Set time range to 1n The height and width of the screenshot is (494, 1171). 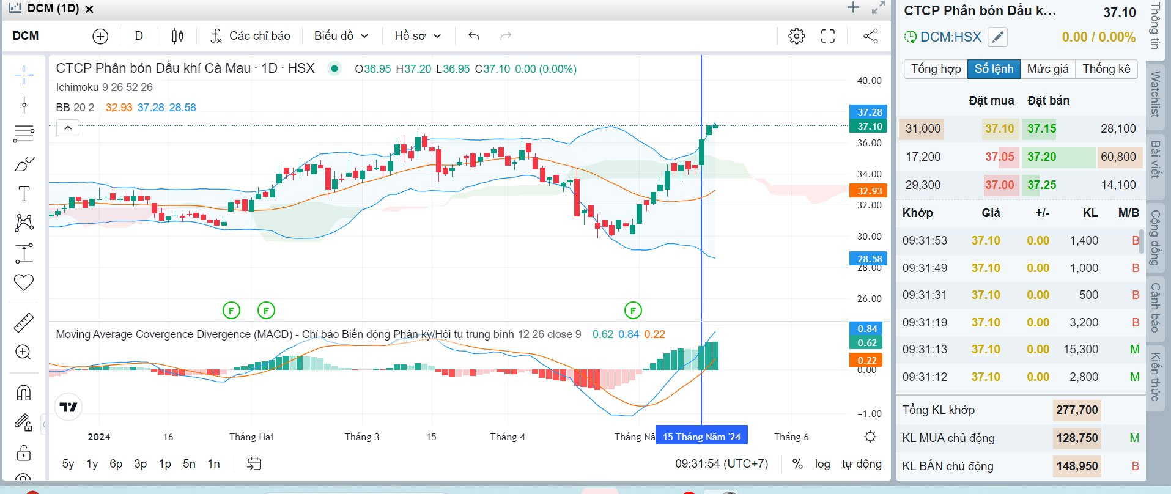click(x=213, y=464)
